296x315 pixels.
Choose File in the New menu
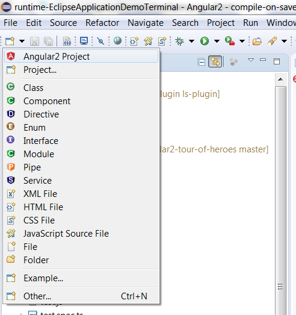81,247
